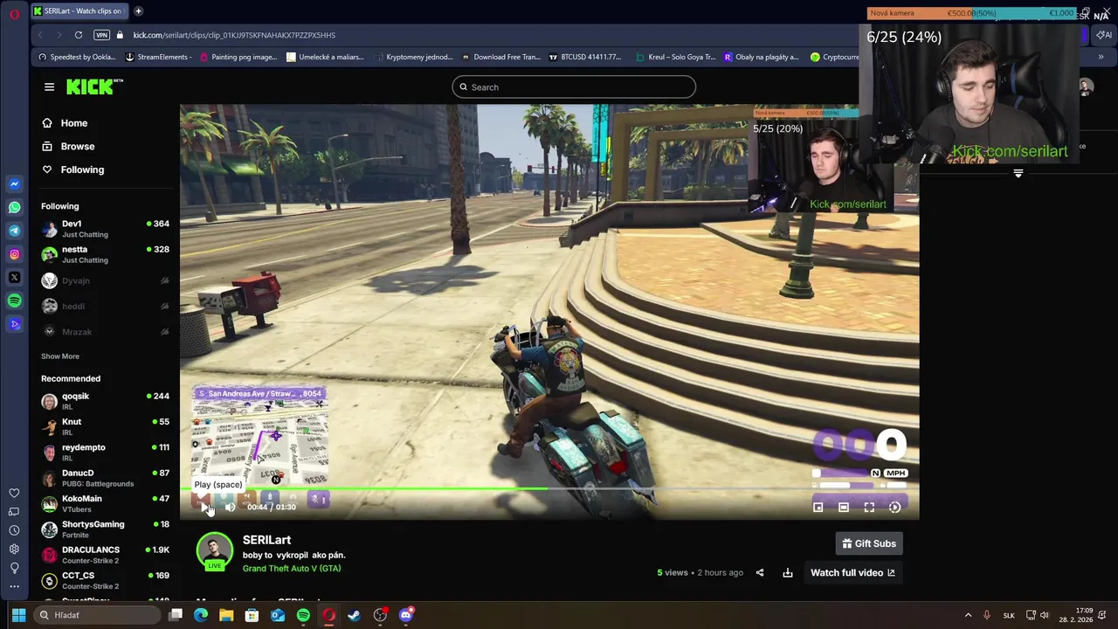Open a new browser tab
Screen dimensions: 1118x629
click(x=138, y=10)
